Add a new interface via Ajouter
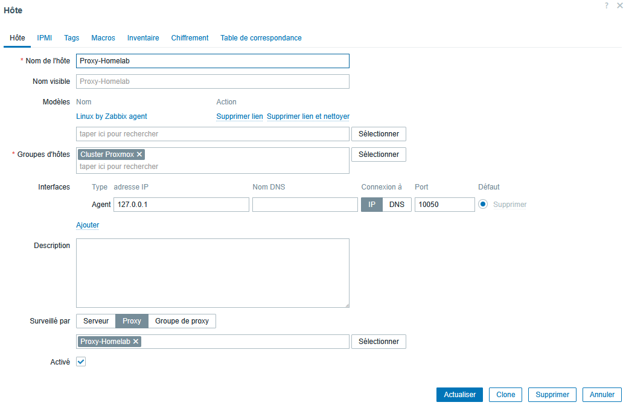This screenshot has height=408, width=626. tap(87, 225)
